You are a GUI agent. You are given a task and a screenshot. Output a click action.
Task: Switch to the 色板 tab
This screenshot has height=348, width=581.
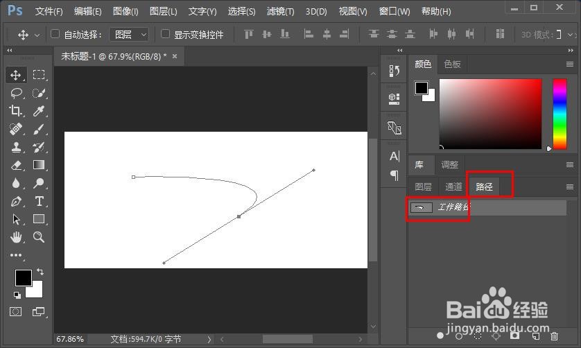click(x=452, y=64)
